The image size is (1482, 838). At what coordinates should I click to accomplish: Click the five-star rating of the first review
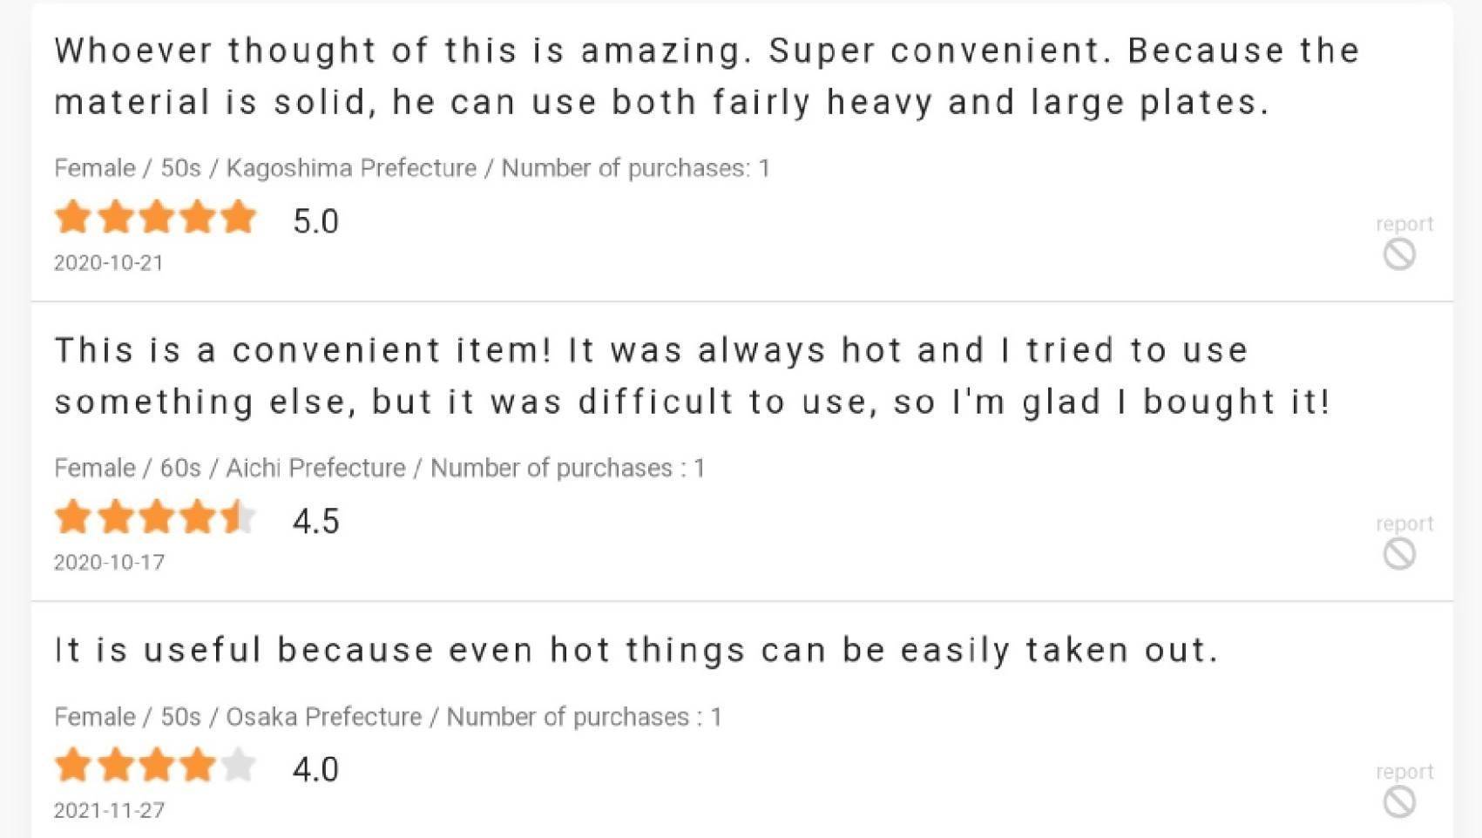155,218
